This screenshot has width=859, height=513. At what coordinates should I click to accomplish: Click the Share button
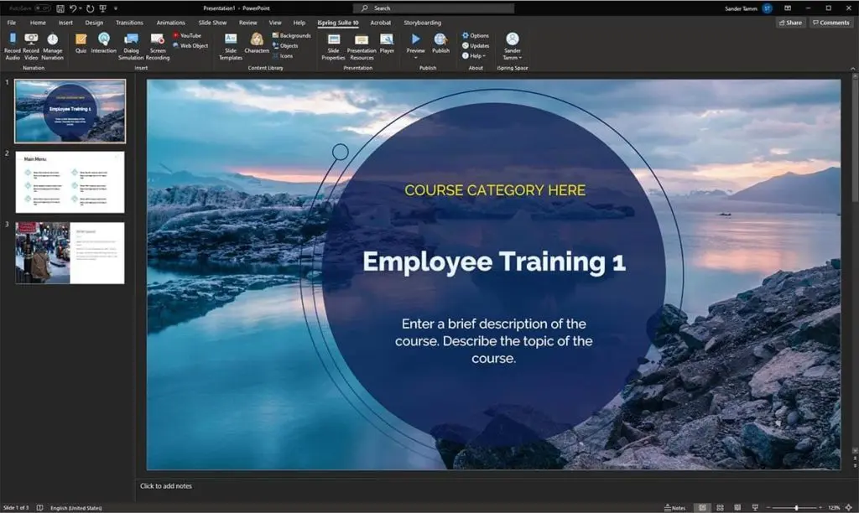click(x=790, y=23)
